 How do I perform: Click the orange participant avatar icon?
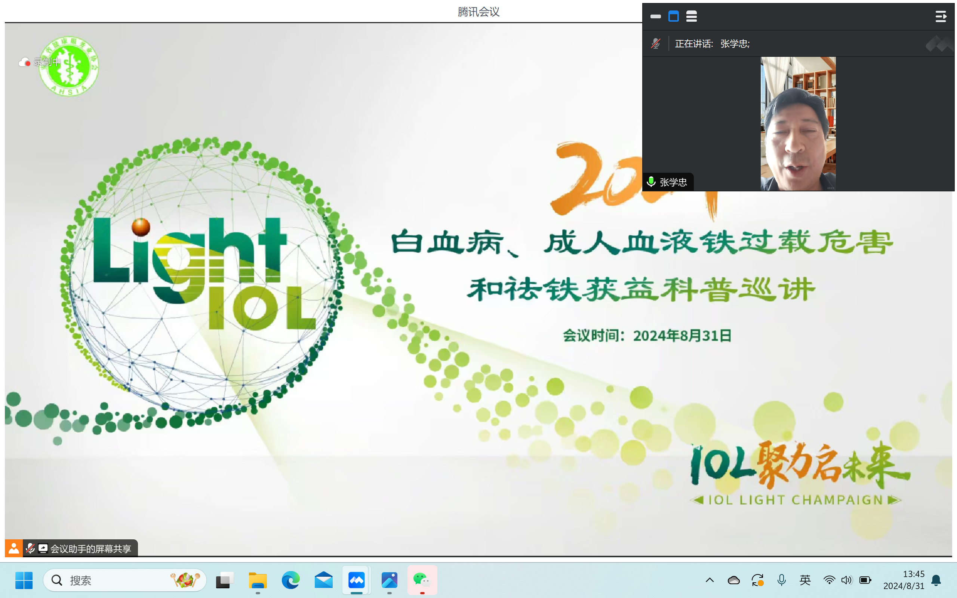[x=13, y=548]
